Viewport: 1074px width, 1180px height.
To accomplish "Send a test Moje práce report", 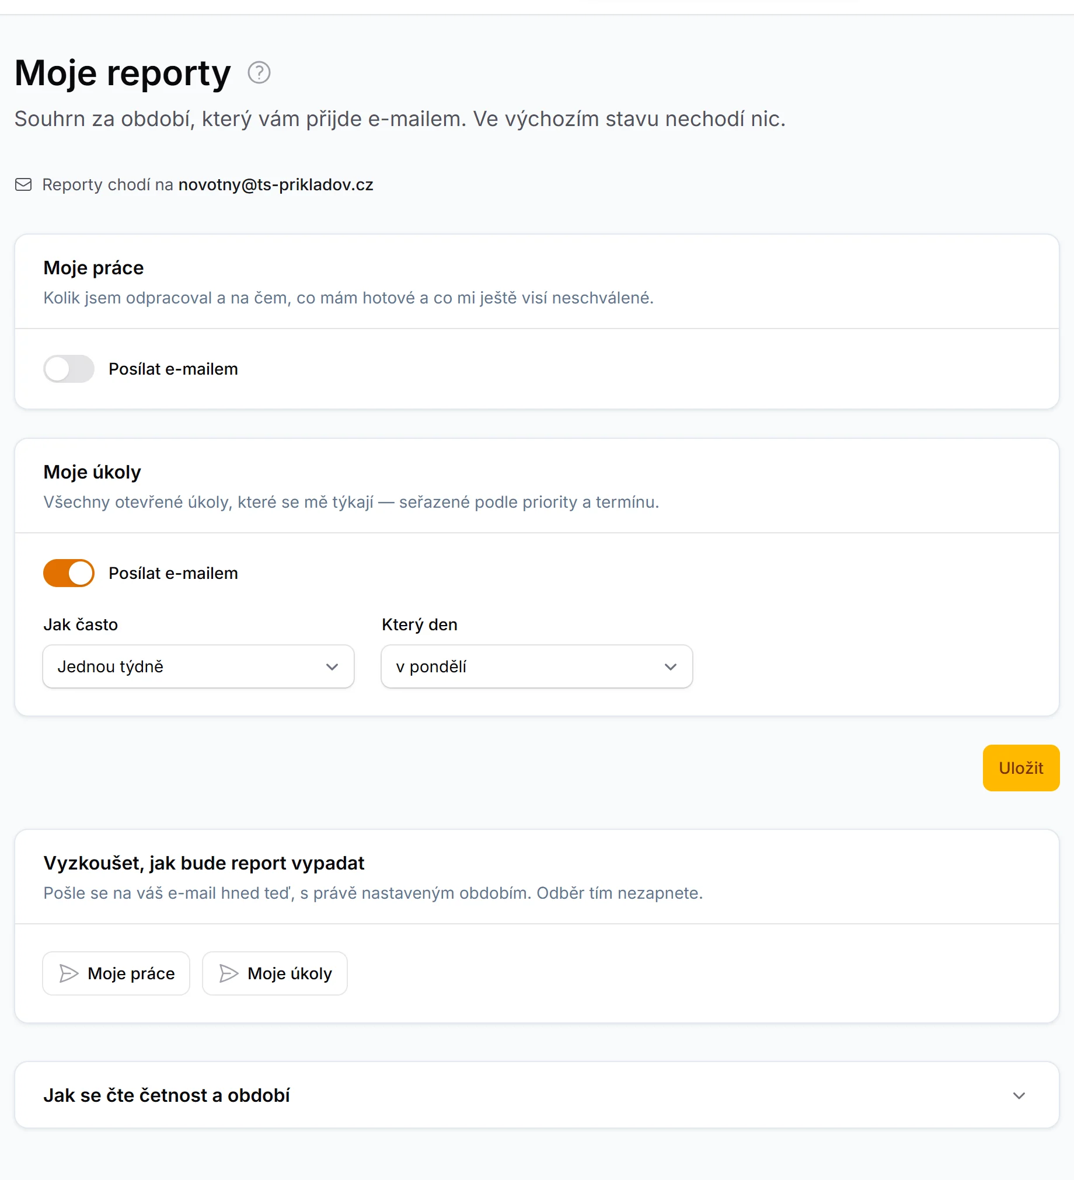I will tap(117, 973).
